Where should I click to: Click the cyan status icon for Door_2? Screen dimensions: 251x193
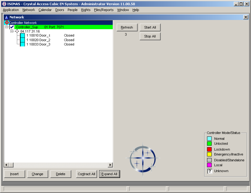[x=23, y=40]
